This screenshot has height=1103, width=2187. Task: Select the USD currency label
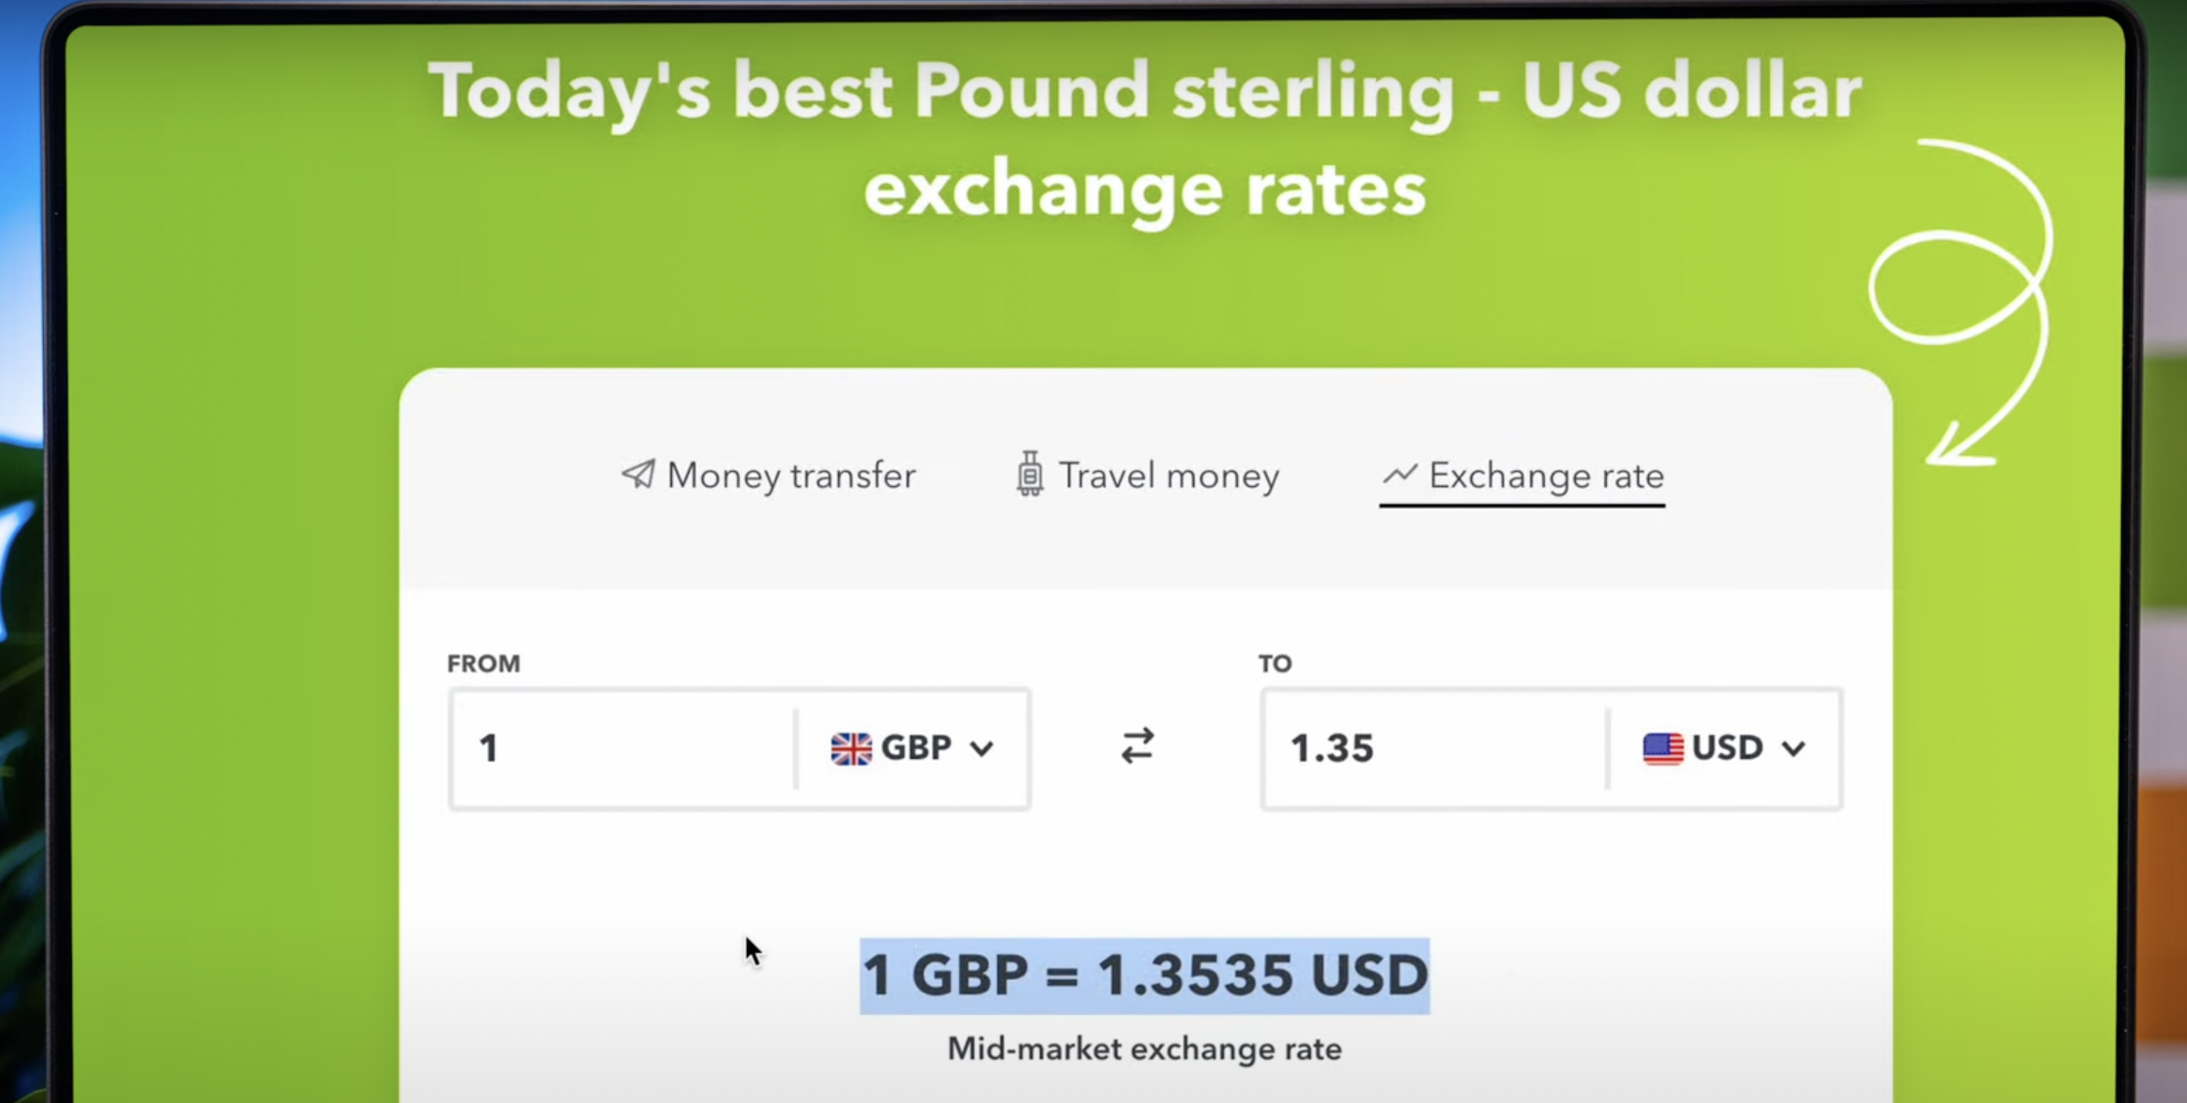[x=1727, y=748]
